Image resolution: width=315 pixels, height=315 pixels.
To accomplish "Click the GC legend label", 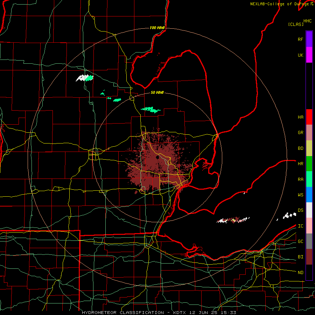I will (x=300, y=241).
